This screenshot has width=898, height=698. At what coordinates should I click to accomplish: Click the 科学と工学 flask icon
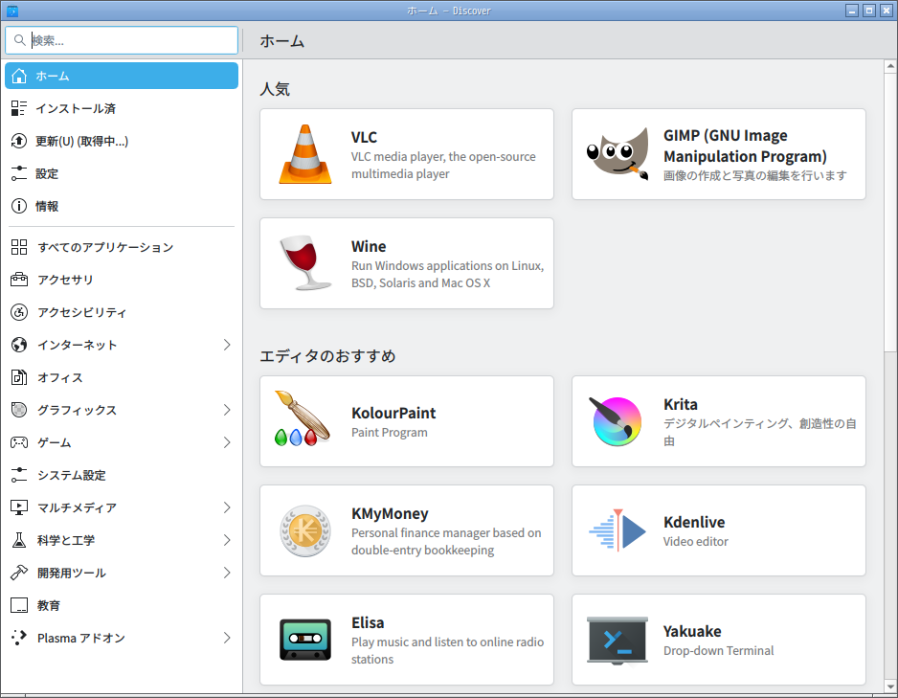click(19, 540)
